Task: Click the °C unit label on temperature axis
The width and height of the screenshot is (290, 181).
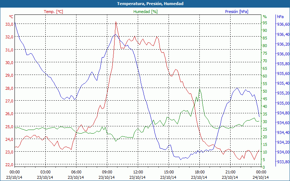Action: pyautogui.click(x=11, y=17)
